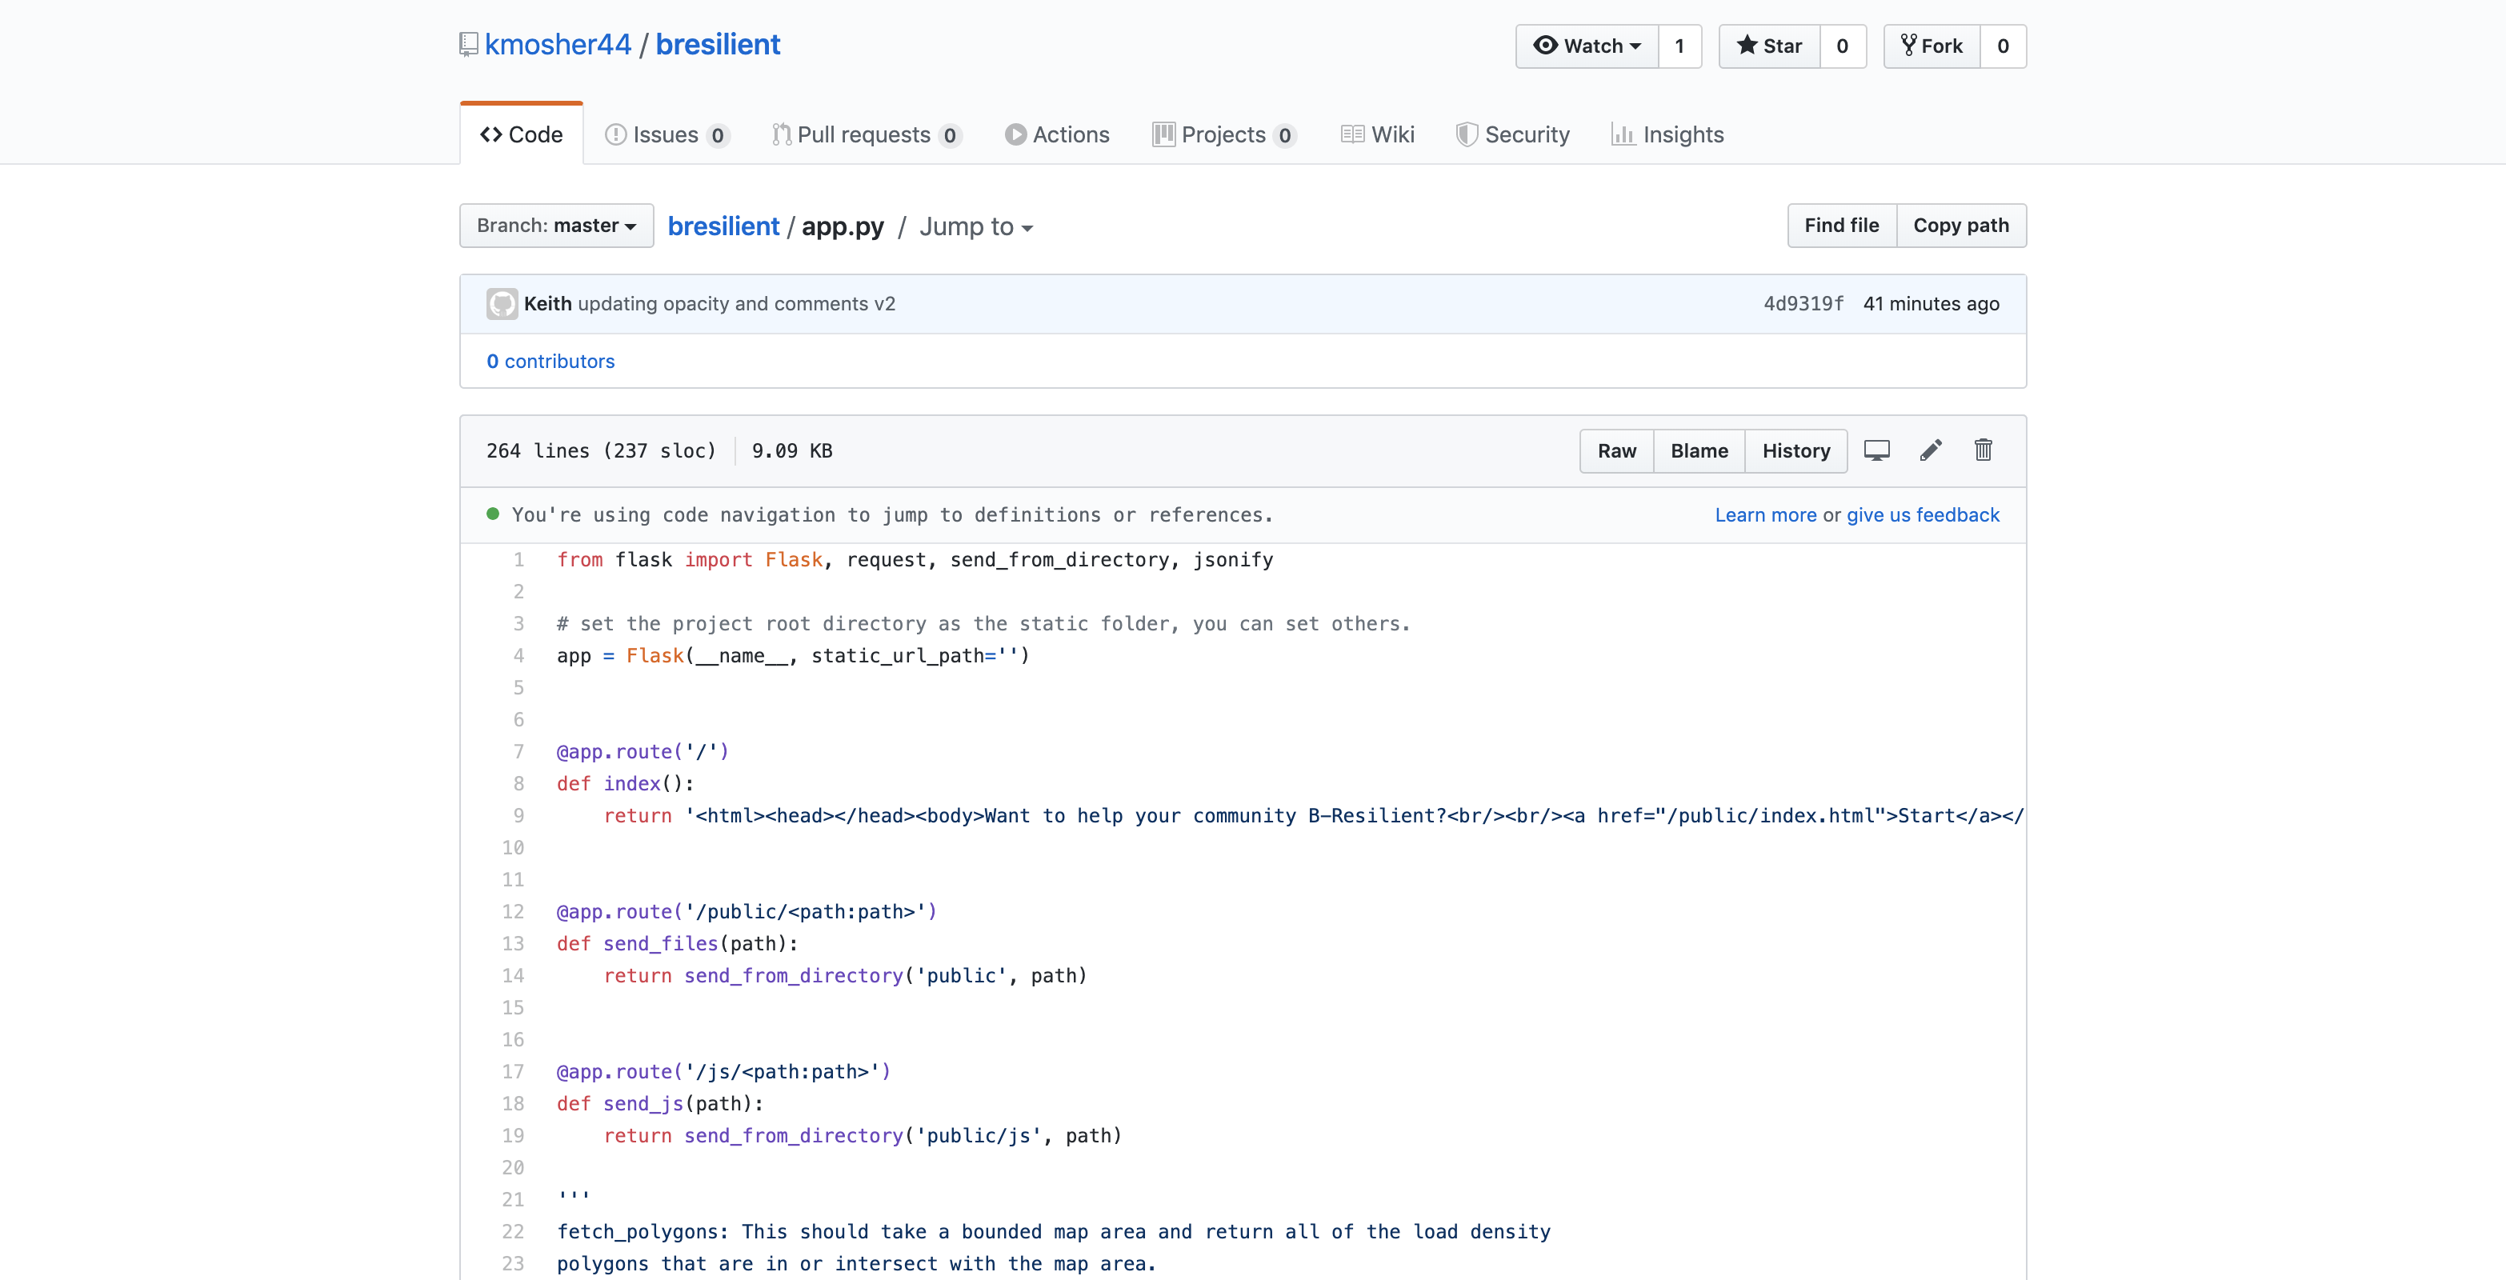Click the Raw button
Viewport: 2506px width, 1280px height.
click(1617, 451)
